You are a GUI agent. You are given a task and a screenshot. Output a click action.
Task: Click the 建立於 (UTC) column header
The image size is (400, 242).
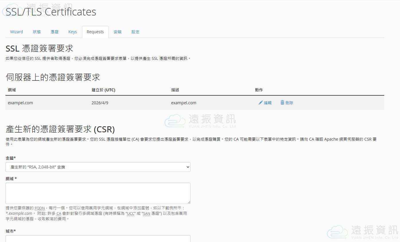pos(103,90)
